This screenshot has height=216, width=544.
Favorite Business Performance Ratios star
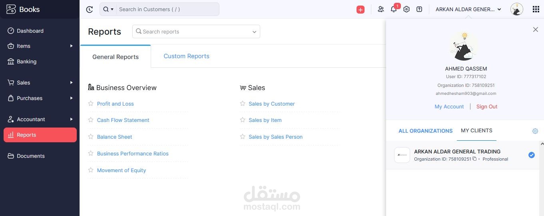click(91, 153)
